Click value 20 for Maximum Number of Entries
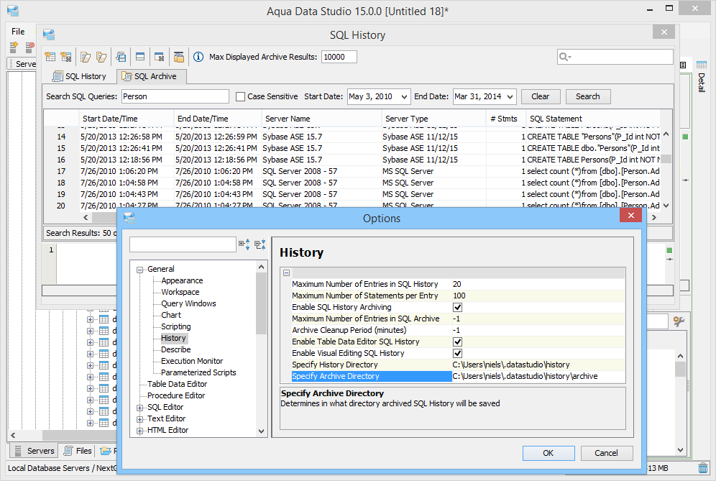 coord(538,284)
